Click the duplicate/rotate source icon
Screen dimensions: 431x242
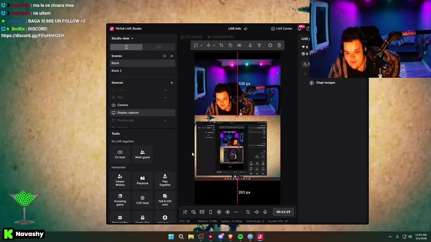230,45
